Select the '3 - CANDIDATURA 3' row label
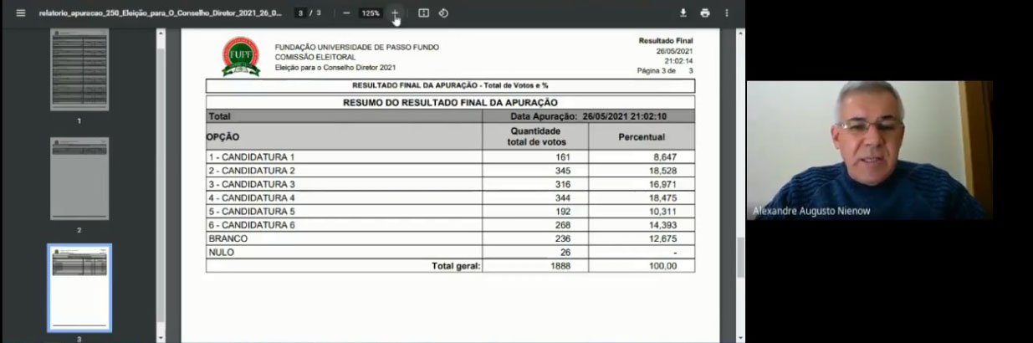 click(x=252, y=184)
